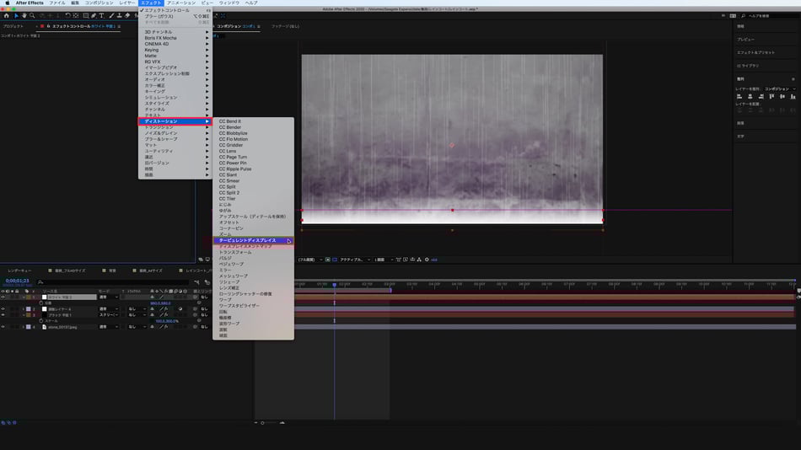This screenshot has width=801, height=450.
Task: Click the help search magnifier icon
Action: coord(741,15)
